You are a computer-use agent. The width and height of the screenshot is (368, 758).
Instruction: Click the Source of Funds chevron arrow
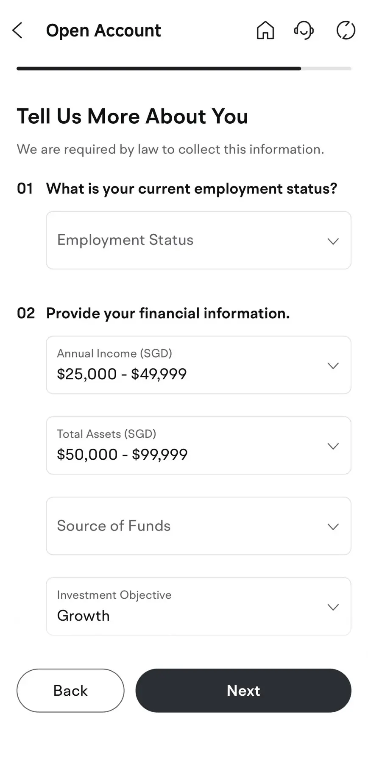point(333,527)
